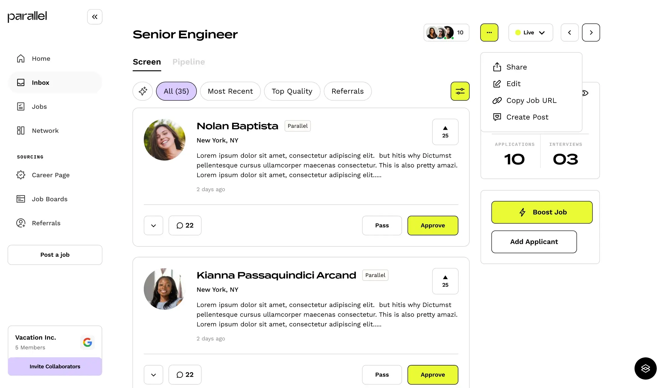Open the filter settings sliders icon
Screen dimensions: 665x388
[x=460, y=91]
